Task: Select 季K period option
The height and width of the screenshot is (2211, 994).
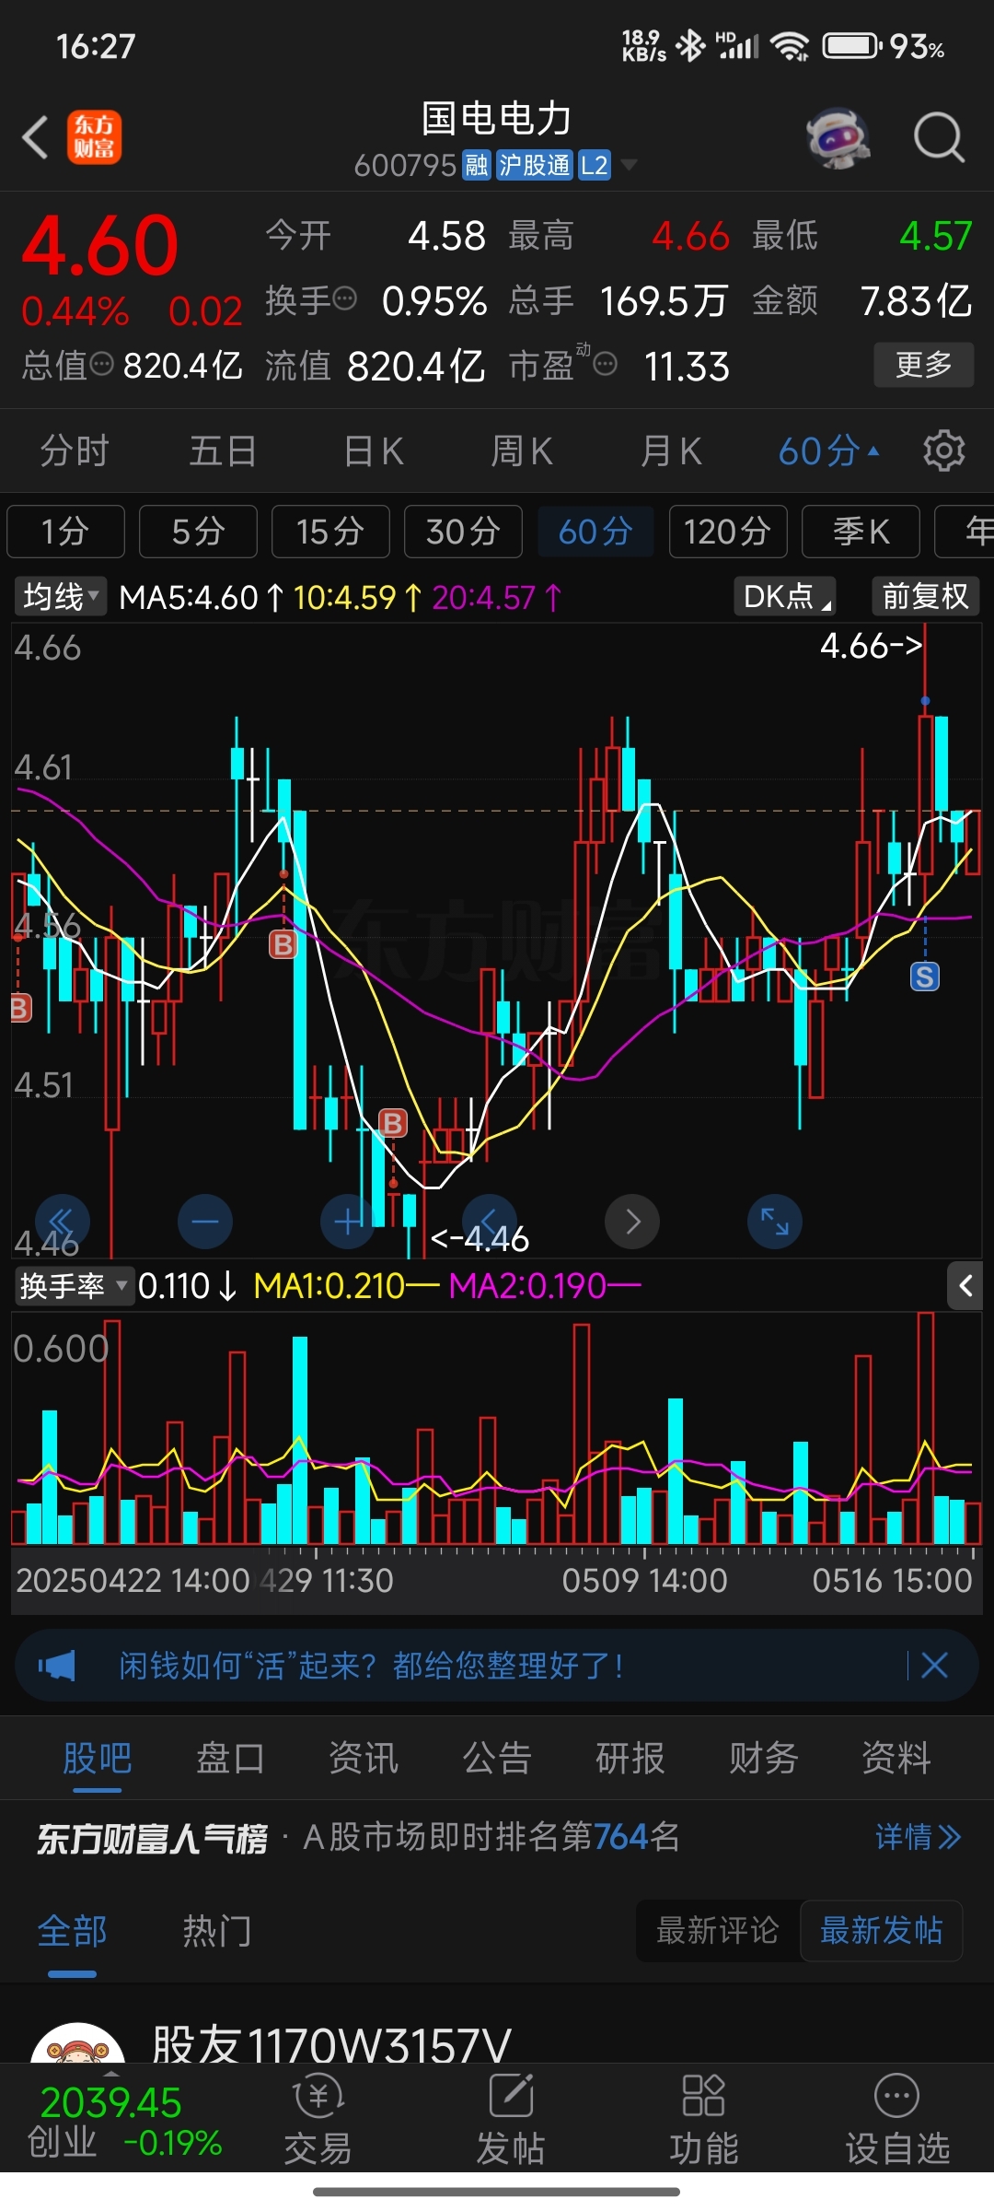Action: point(861,532)
